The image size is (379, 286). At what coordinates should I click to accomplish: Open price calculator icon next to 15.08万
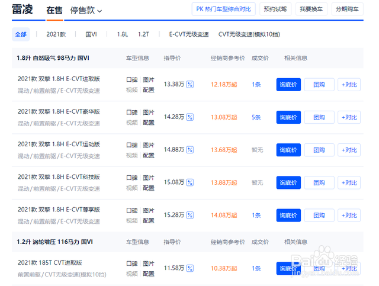tap(190, 182)
